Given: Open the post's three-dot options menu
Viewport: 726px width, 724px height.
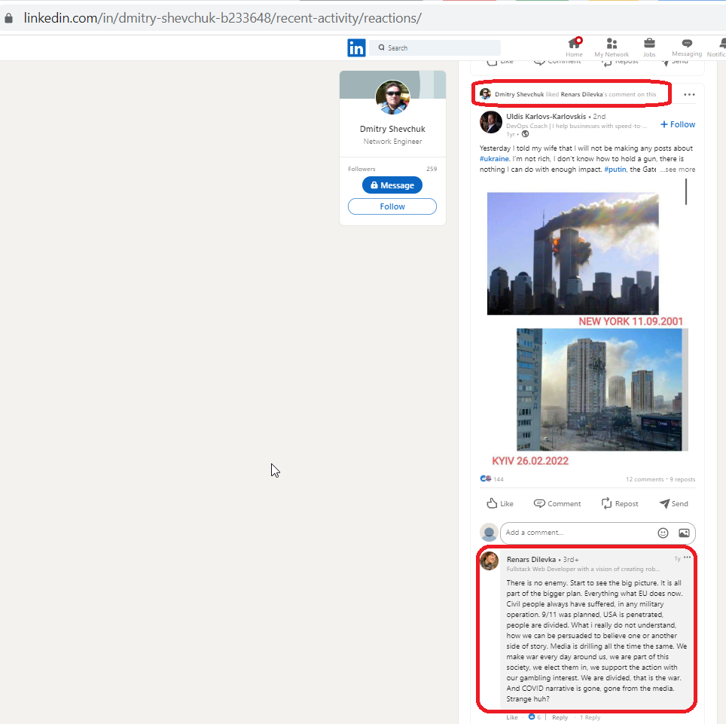Looking at the screenshot, I should coord(689,94).
